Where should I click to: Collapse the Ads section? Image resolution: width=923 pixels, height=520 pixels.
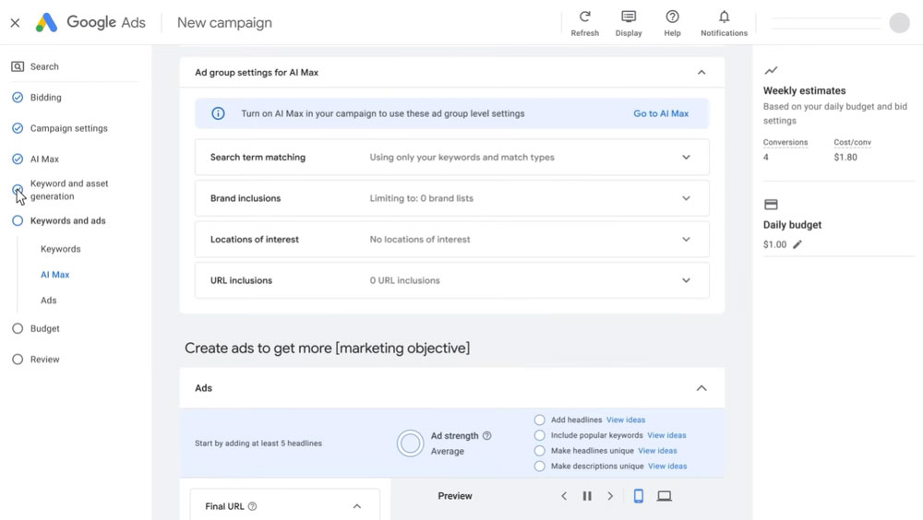click(701, 388)
